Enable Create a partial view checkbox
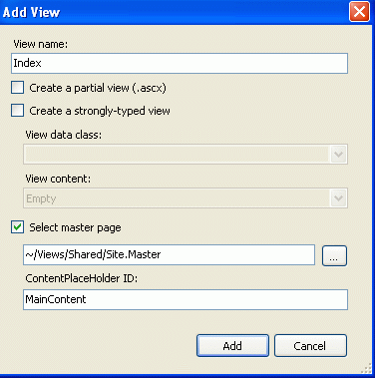The width and height of the screenshot is (375, 378). (x=17, y=88)
